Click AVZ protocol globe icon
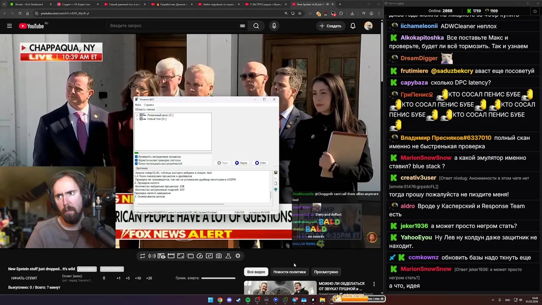 (x=276, y=189)
